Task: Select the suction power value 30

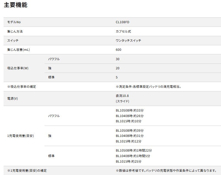Action: point(118,59)
